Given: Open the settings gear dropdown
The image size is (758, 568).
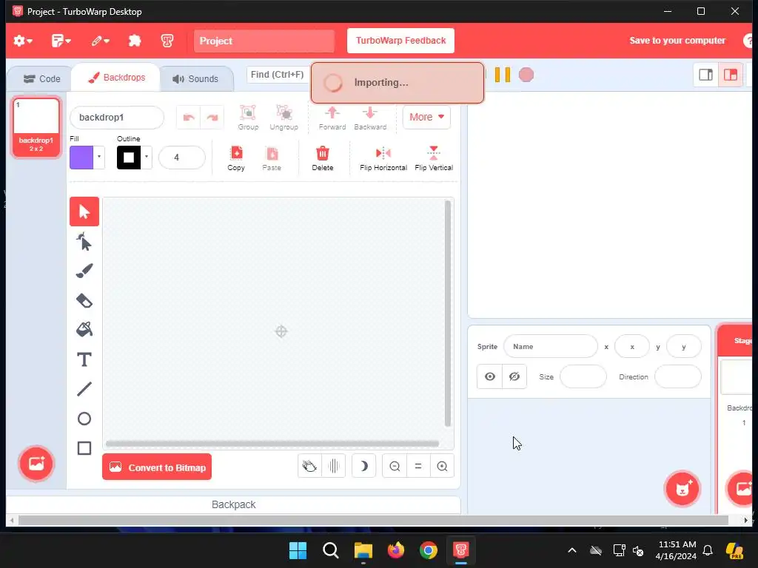Looking at the screenshot, I should [x=23, y=41].
